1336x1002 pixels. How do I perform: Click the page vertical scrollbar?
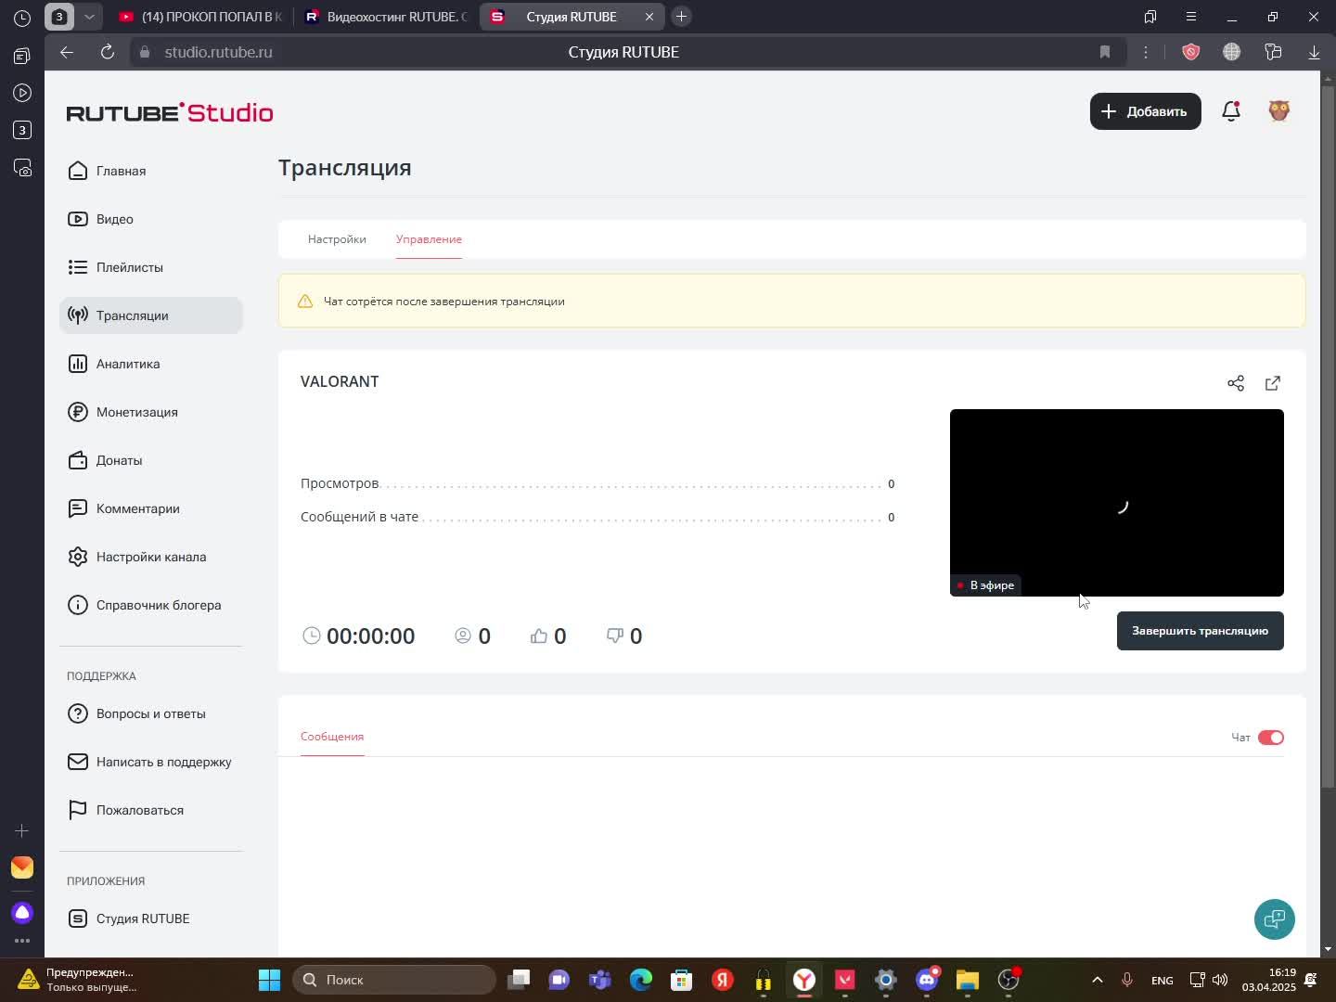(1329, 436)
